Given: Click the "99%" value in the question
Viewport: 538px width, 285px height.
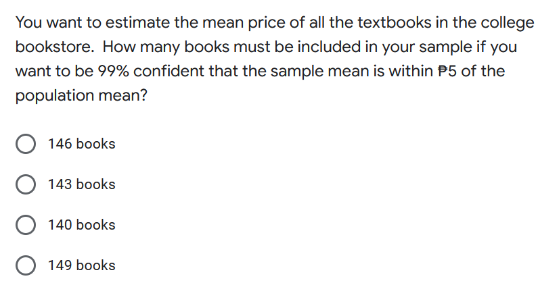Looking at the screenshot, I should click(x=113, y=71).
